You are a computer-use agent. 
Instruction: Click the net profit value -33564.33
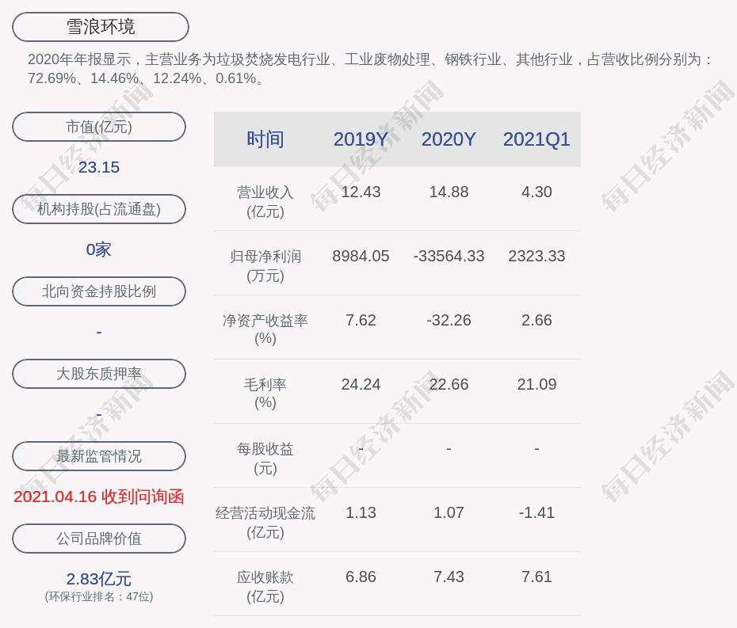[x=449, y=257]
